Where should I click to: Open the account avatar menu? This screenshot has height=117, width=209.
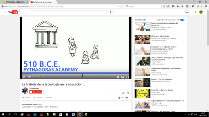201,12
